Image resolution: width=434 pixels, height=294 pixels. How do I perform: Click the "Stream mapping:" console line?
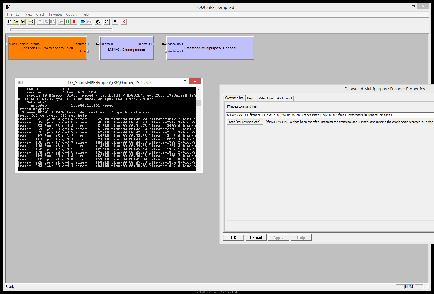coord(34,109)
